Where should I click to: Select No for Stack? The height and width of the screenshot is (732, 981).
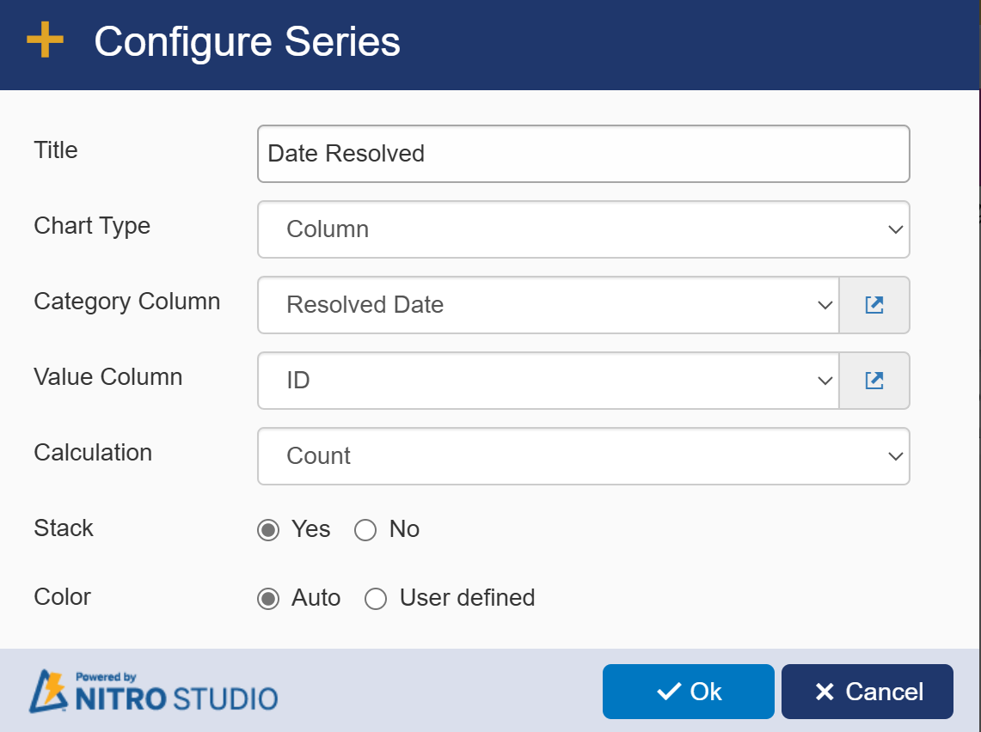coord(365,530)
